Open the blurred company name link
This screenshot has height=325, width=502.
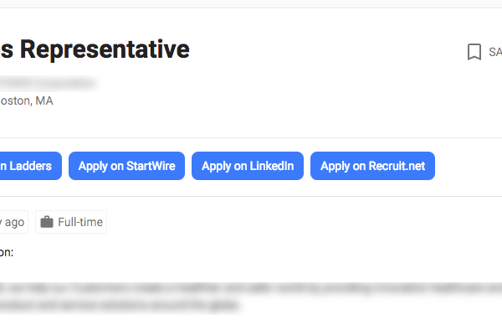[x=48, y=83]
